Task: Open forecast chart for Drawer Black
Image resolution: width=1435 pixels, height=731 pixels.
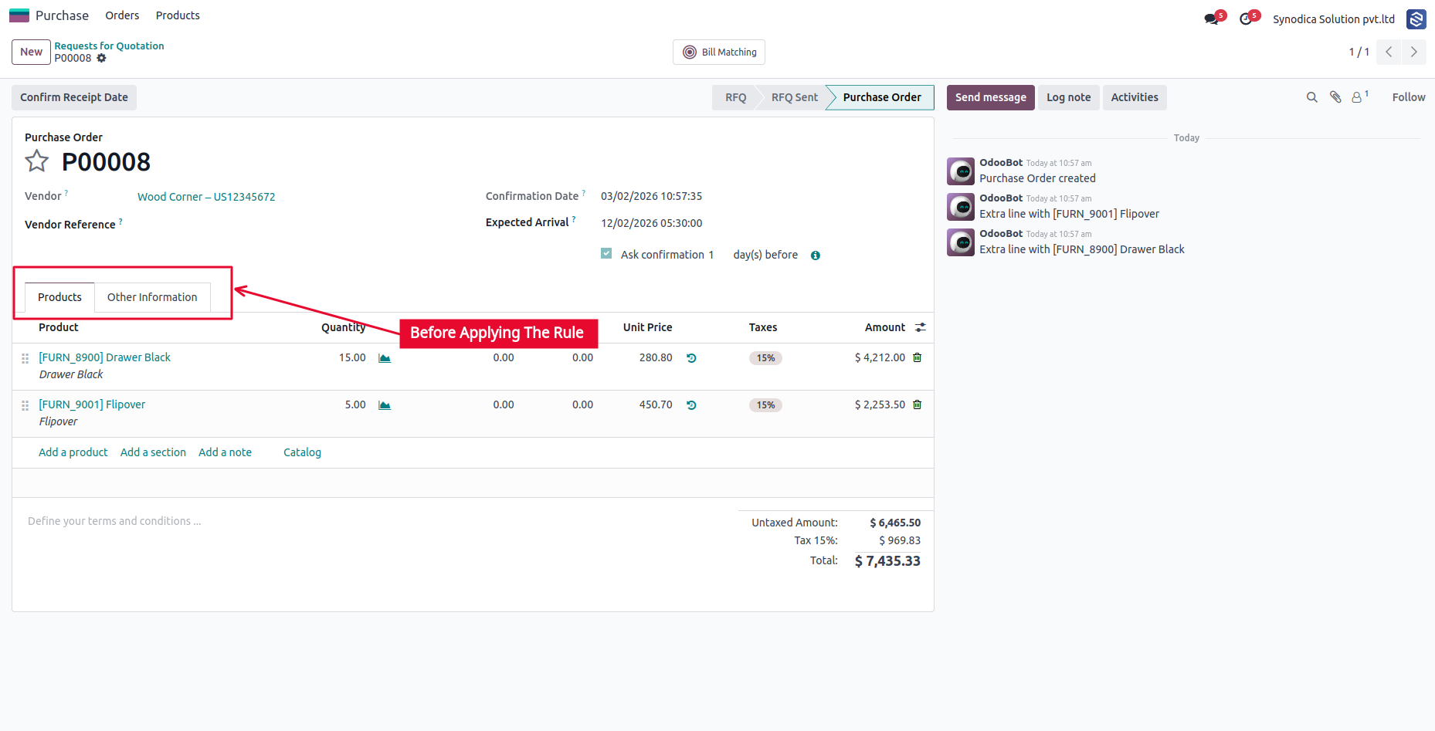Action: [x=385, y=358]
